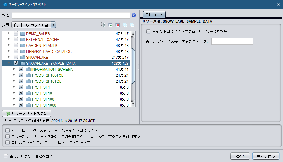283x162 pixels.
Task: Click the SNOWFLAKE folder icon
Action: tap(23, 57)
